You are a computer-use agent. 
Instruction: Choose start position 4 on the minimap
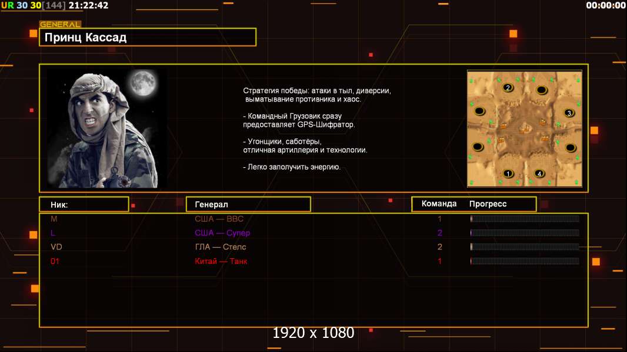pos(539,174)
